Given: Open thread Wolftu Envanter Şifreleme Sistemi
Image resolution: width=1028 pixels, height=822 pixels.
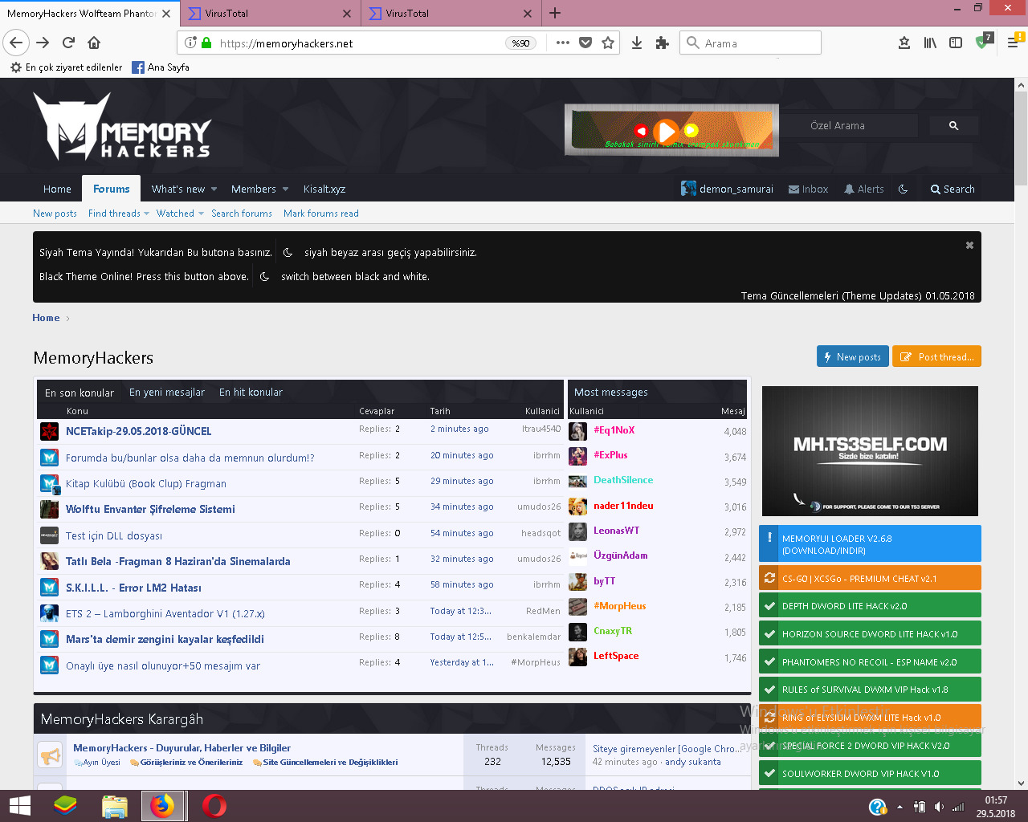Looking at the screenshot, I should coord(150,509).
